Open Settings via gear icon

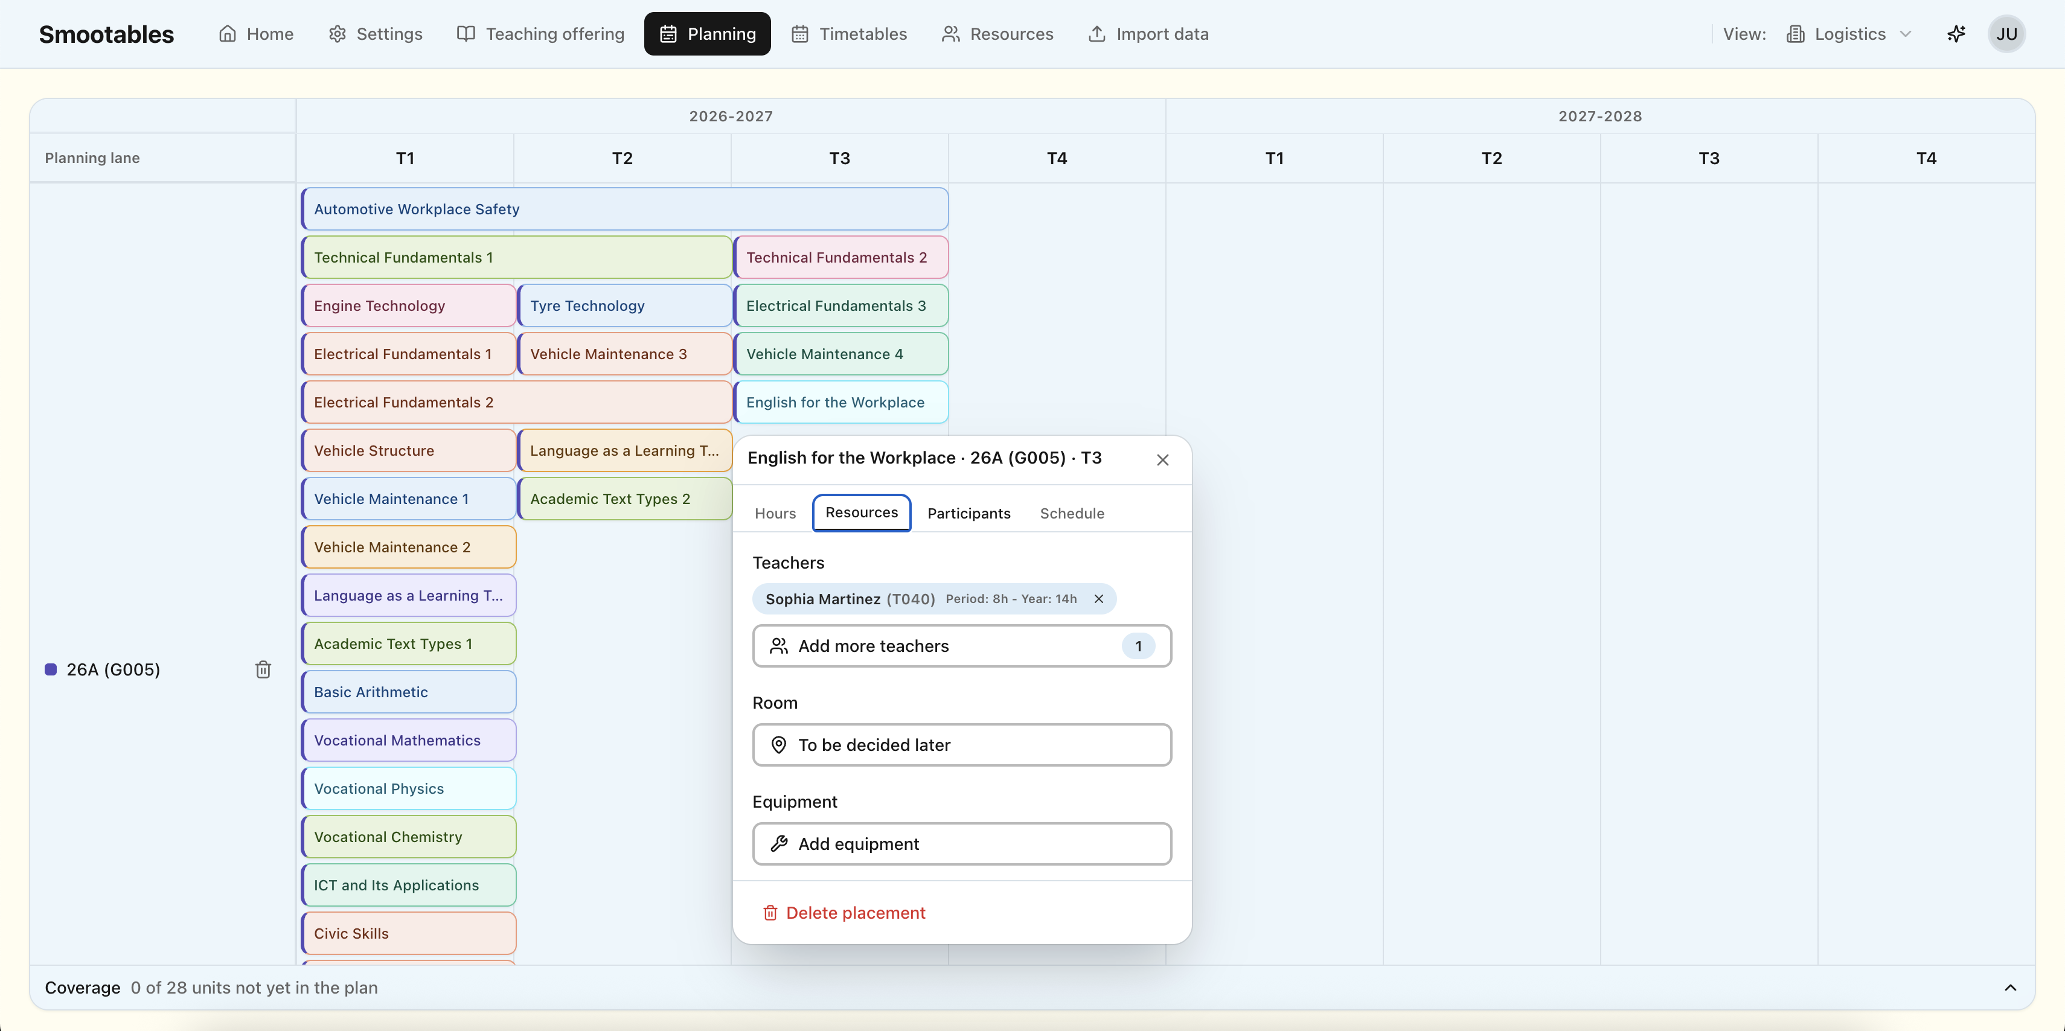[338, 34]
